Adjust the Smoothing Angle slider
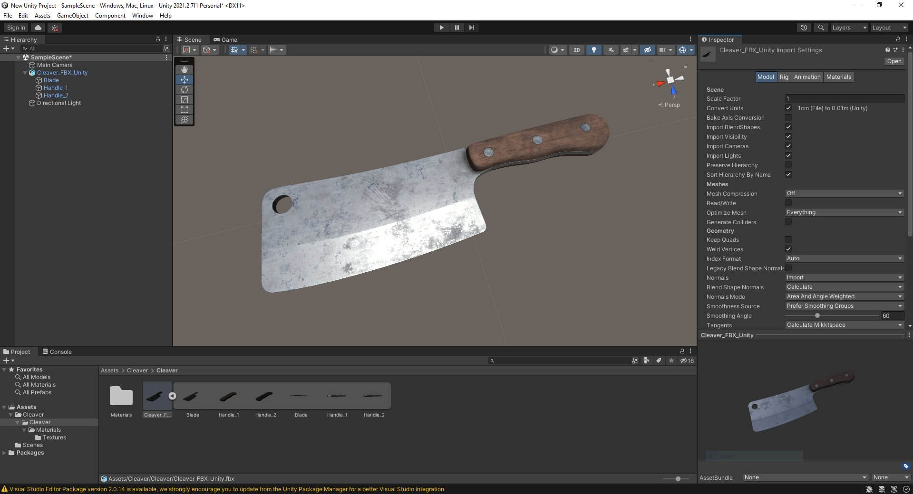The image size is (913, 494). [831, 315]
